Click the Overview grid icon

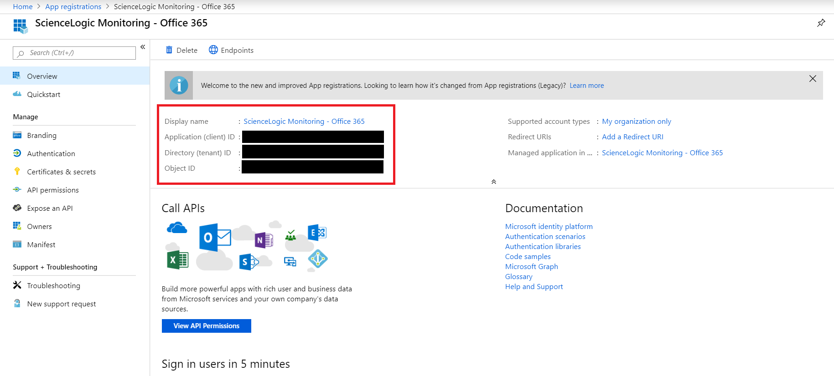[x=17, y=76]
